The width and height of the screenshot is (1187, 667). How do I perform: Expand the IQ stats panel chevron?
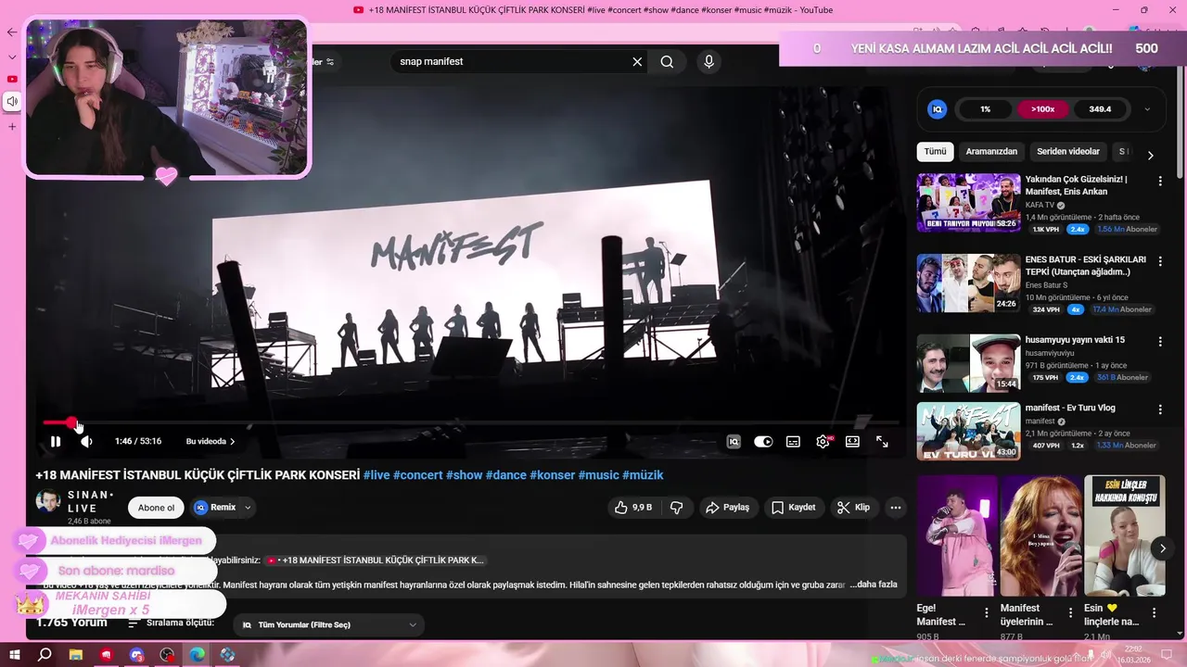(x=1147, y=109)
